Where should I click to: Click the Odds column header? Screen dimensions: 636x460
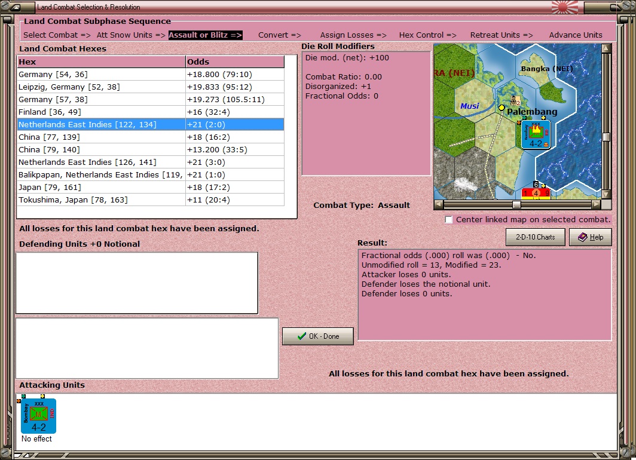coord(235,62)
